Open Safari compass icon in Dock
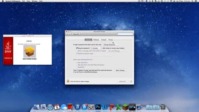Screen dimensions: 199x112 (x=50, y=107)
